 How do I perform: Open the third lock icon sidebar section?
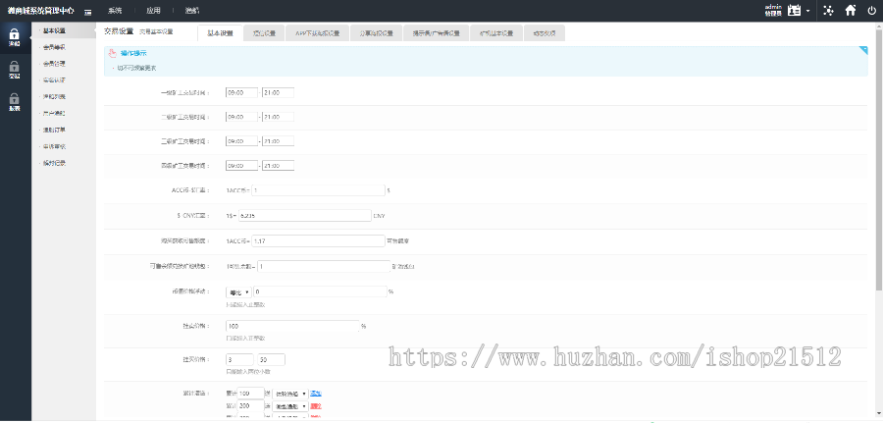[15, 102]
